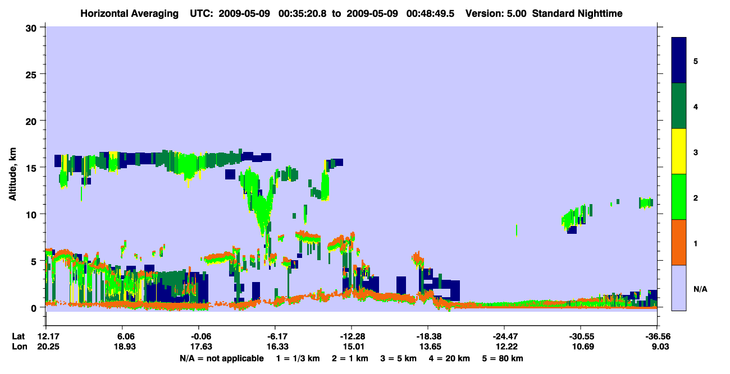Image resolution: width=730 pixels, height=374 pixels.
Task: Click the yellow color bar segment labeled 3
Action: 679,151
